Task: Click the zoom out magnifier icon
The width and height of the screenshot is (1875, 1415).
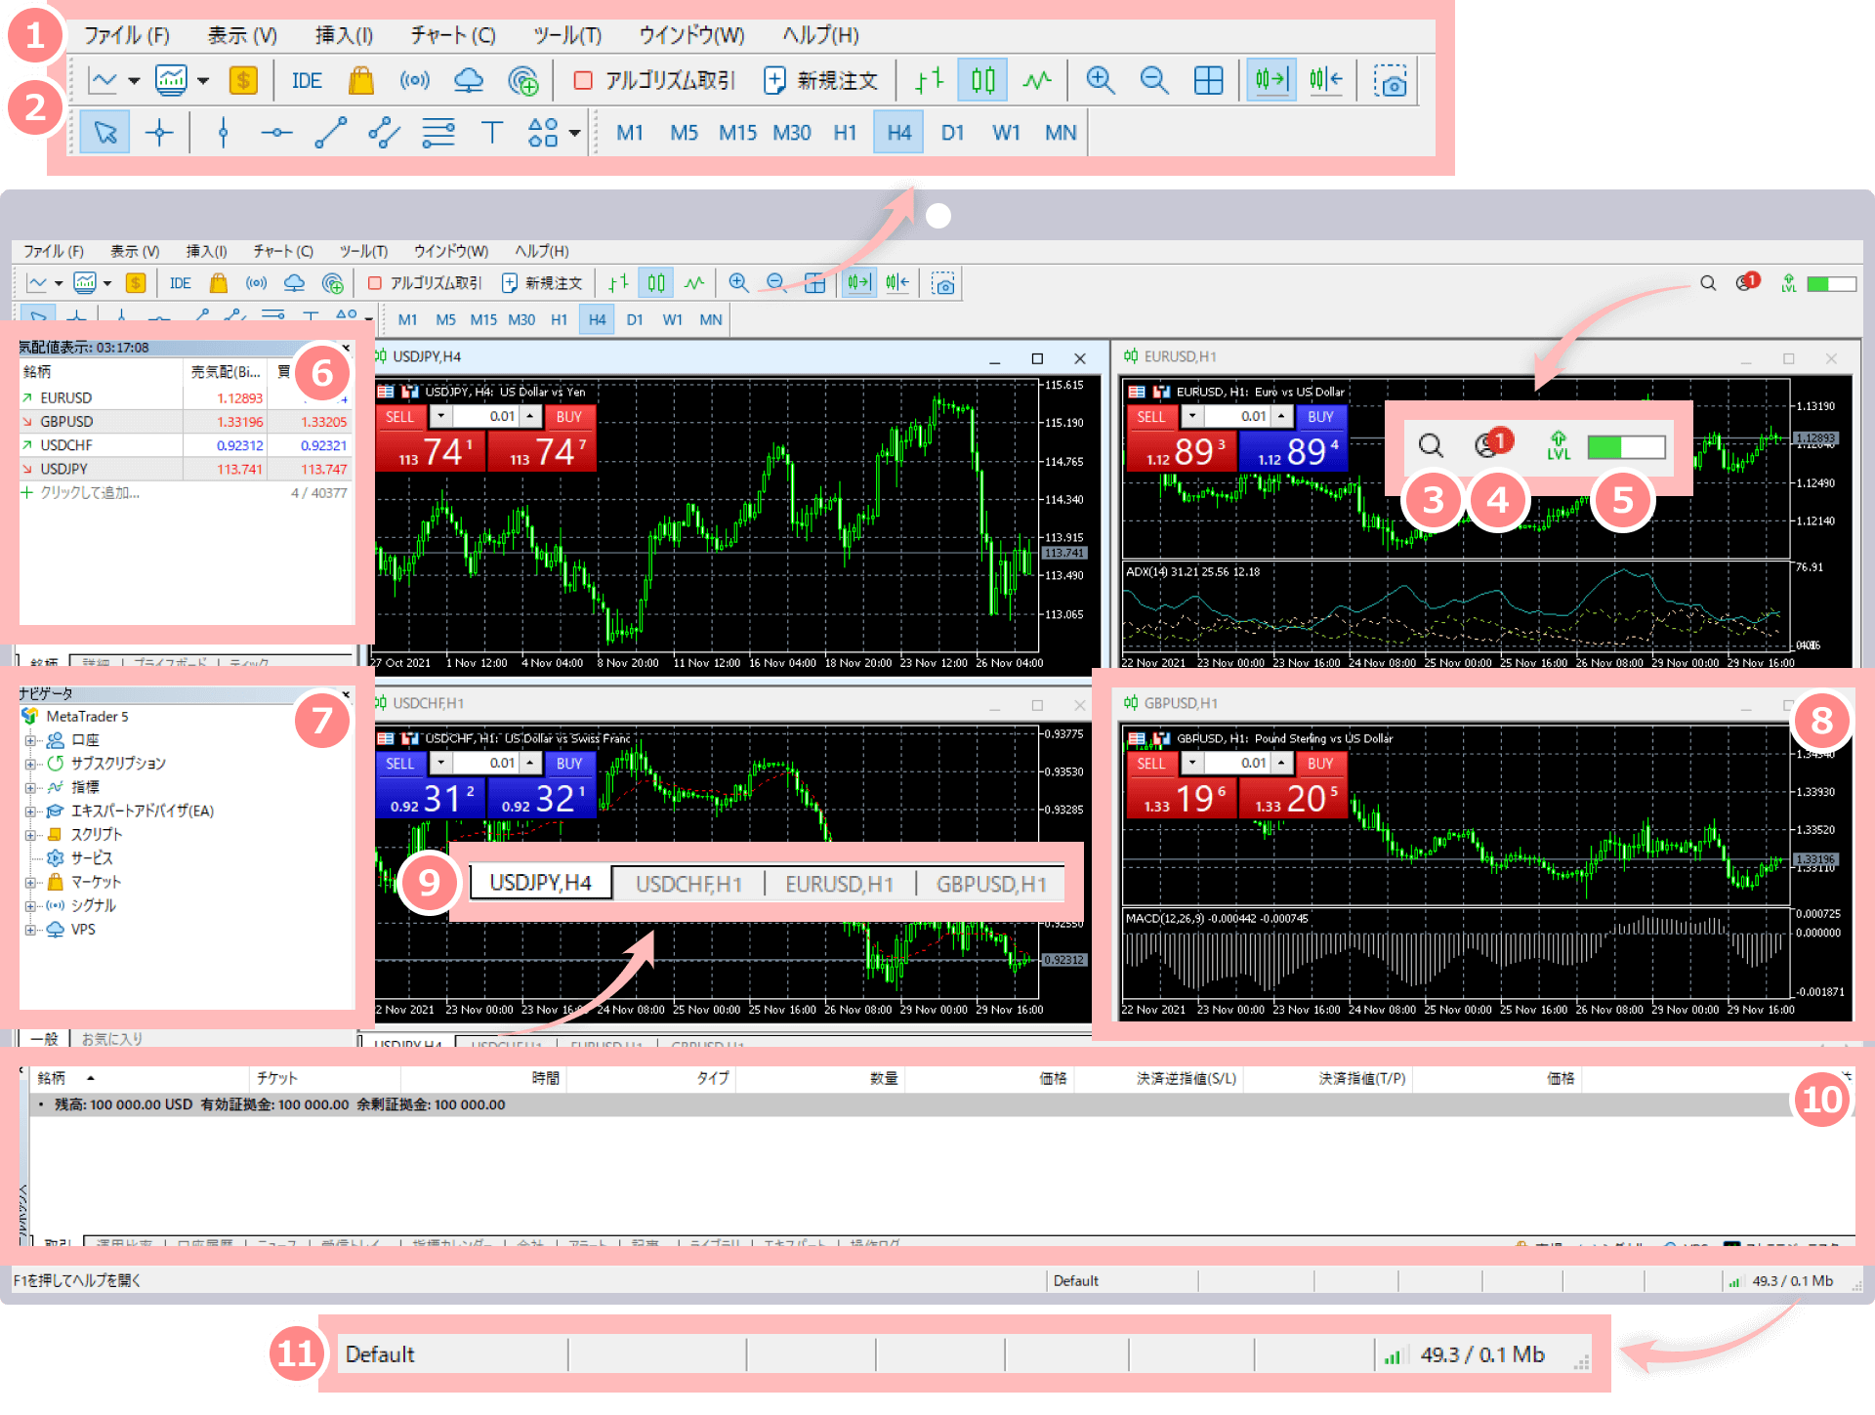Action: pos(1153,80)
